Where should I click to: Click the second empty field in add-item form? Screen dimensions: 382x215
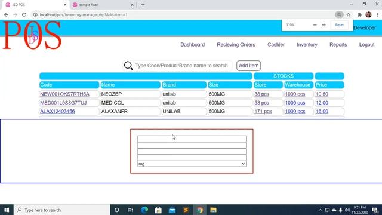click(192, 145)
